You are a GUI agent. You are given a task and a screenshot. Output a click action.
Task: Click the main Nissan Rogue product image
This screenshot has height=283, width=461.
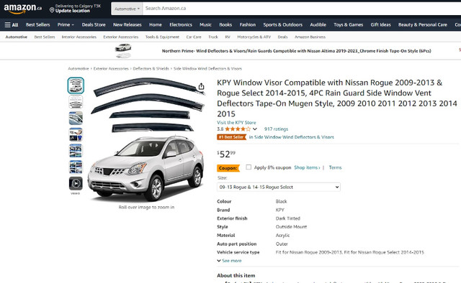click(146, 139)
